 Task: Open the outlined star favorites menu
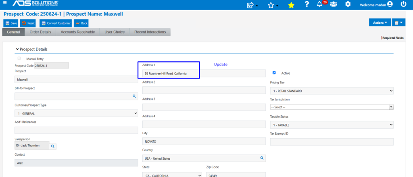(x=273, y=5)
